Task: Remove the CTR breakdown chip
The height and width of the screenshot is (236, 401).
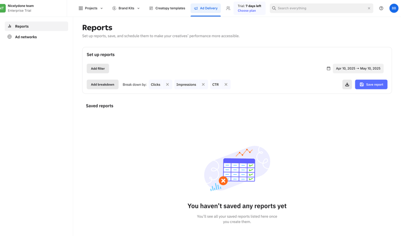Action: click(226, 84)
